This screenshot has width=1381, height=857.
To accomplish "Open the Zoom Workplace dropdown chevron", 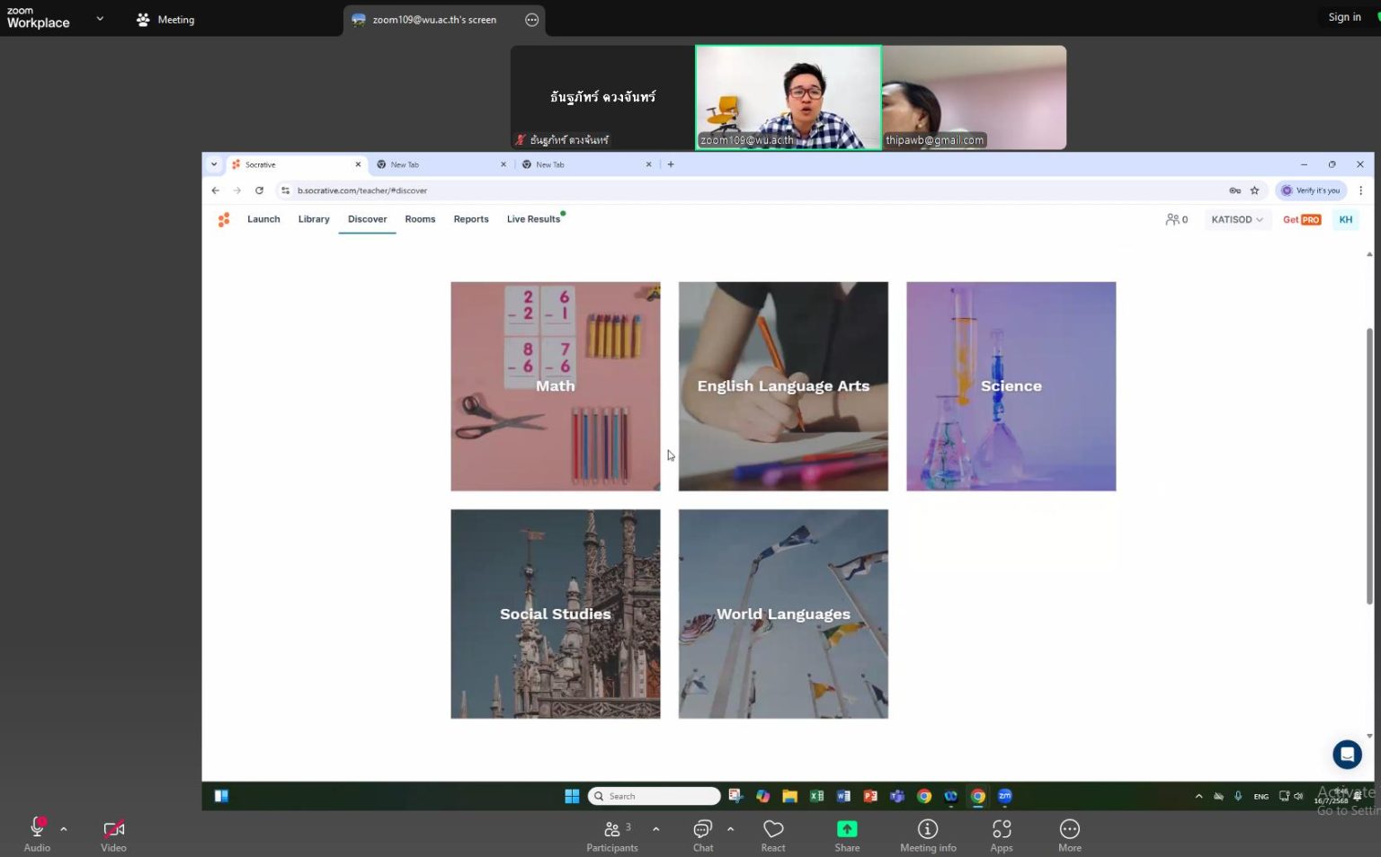I will (x=100, y=19).
